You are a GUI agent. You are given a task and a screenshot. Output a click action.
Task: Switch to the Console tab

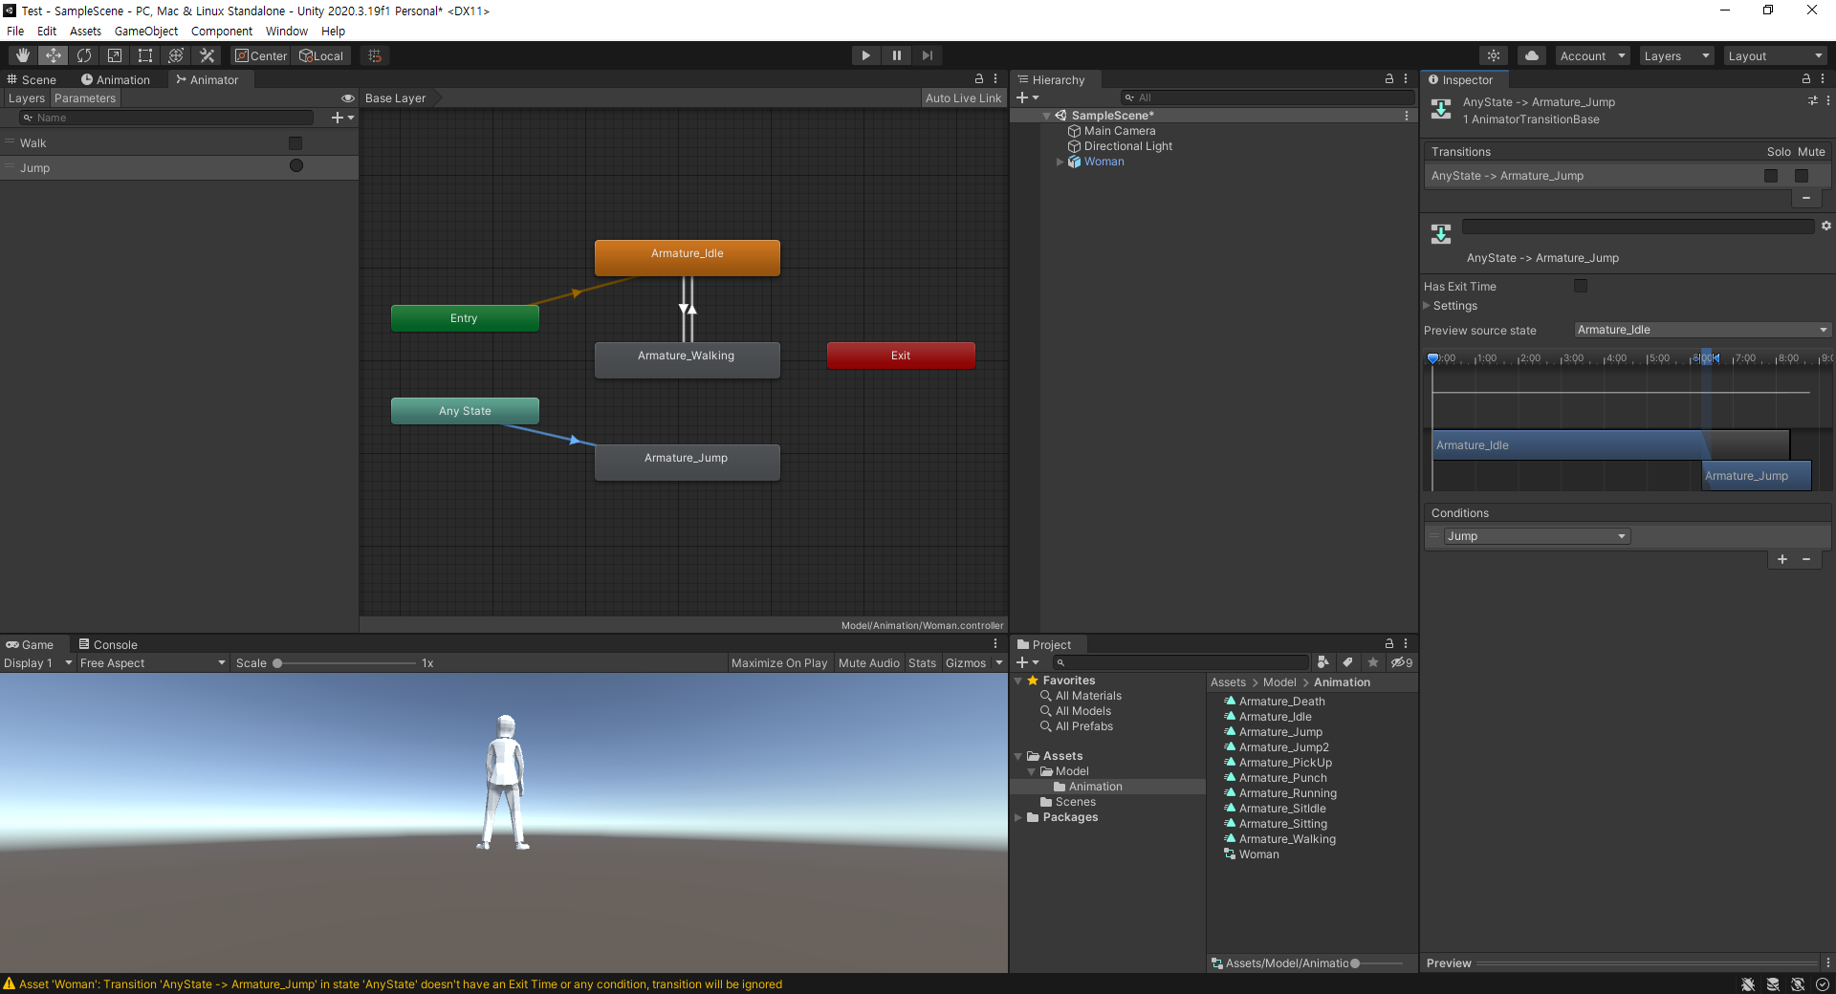pos(108,644)
